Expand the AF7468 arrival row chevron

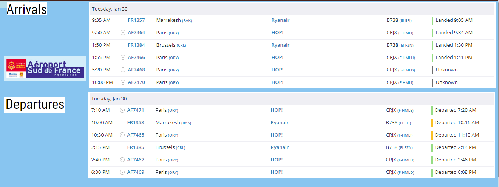[123, 70]
